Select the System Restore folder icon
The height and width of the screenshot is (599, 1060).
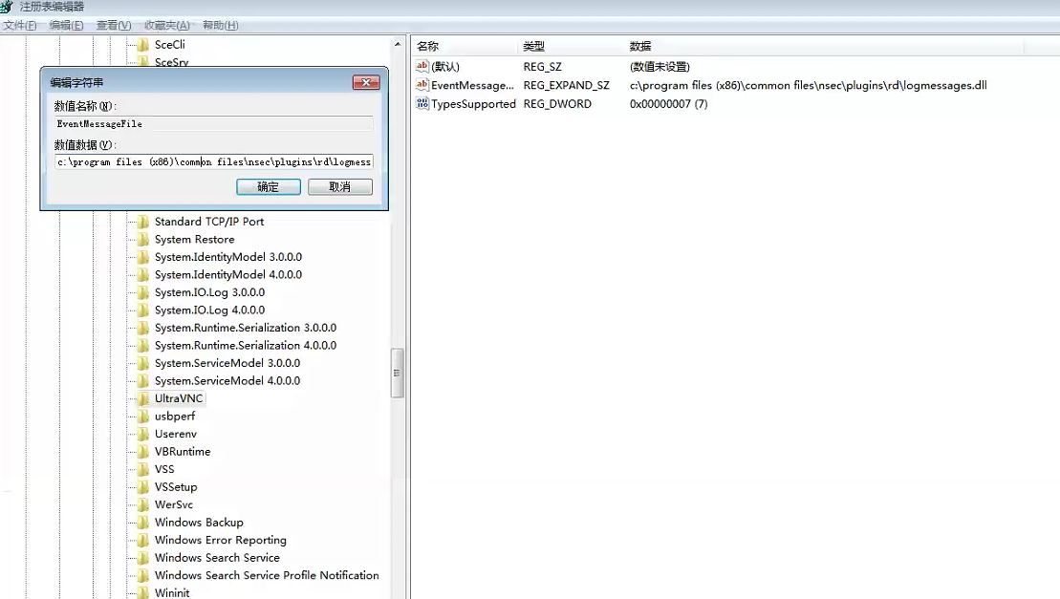click(x=143, y=239)
